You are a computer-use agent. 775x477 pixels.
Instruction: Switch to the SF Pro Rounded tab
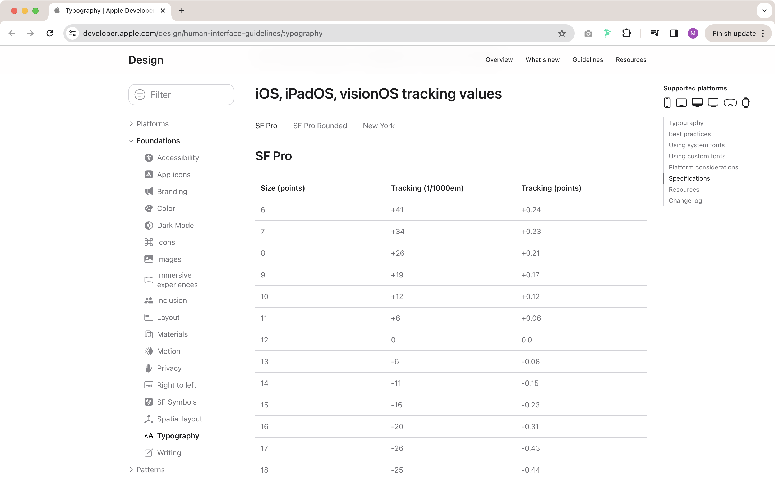(x=320, y=126)
